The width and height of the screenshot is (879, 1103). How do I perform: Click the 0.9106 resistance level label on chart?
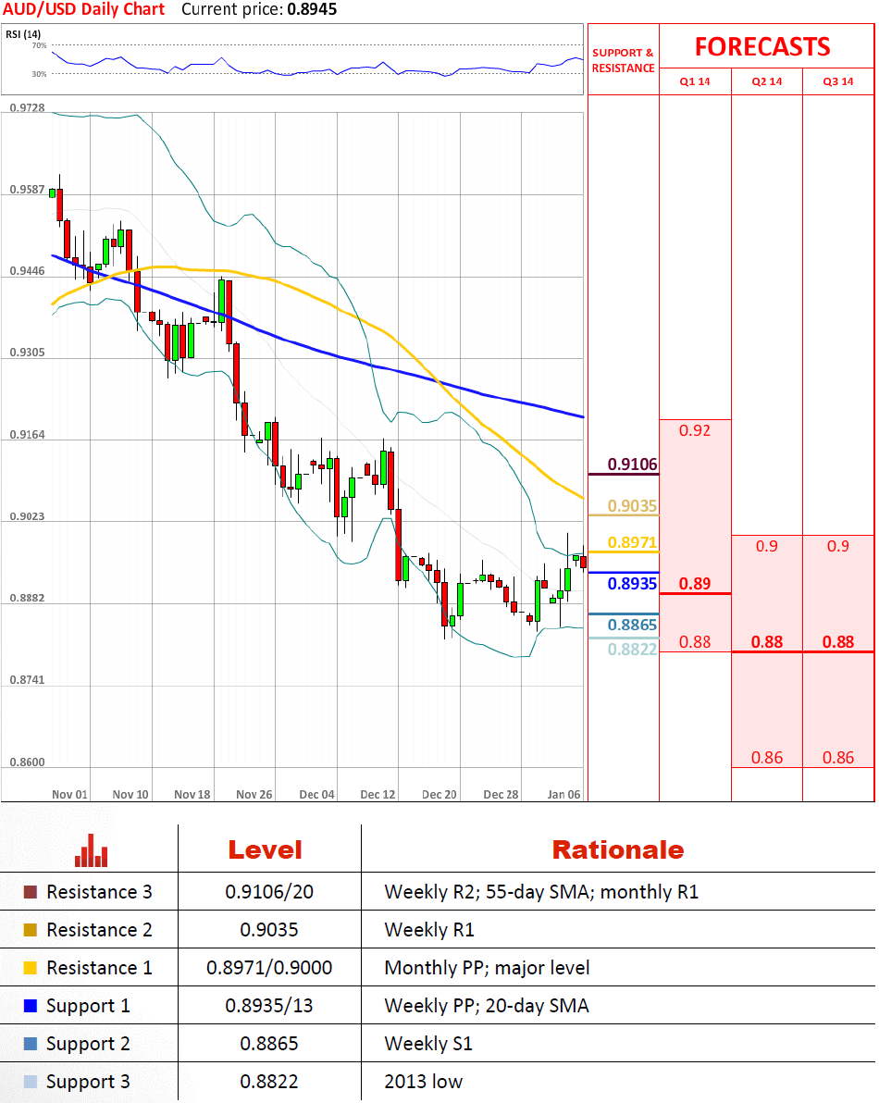coord(632,465)
